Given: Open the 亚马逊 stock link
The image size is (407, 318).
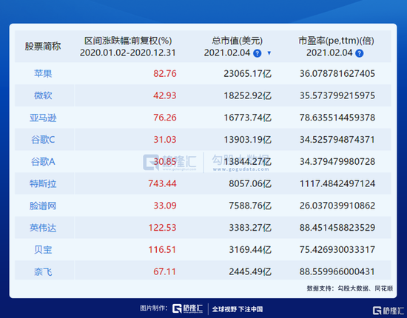Looking at the screenshot, I should [43, 118].
